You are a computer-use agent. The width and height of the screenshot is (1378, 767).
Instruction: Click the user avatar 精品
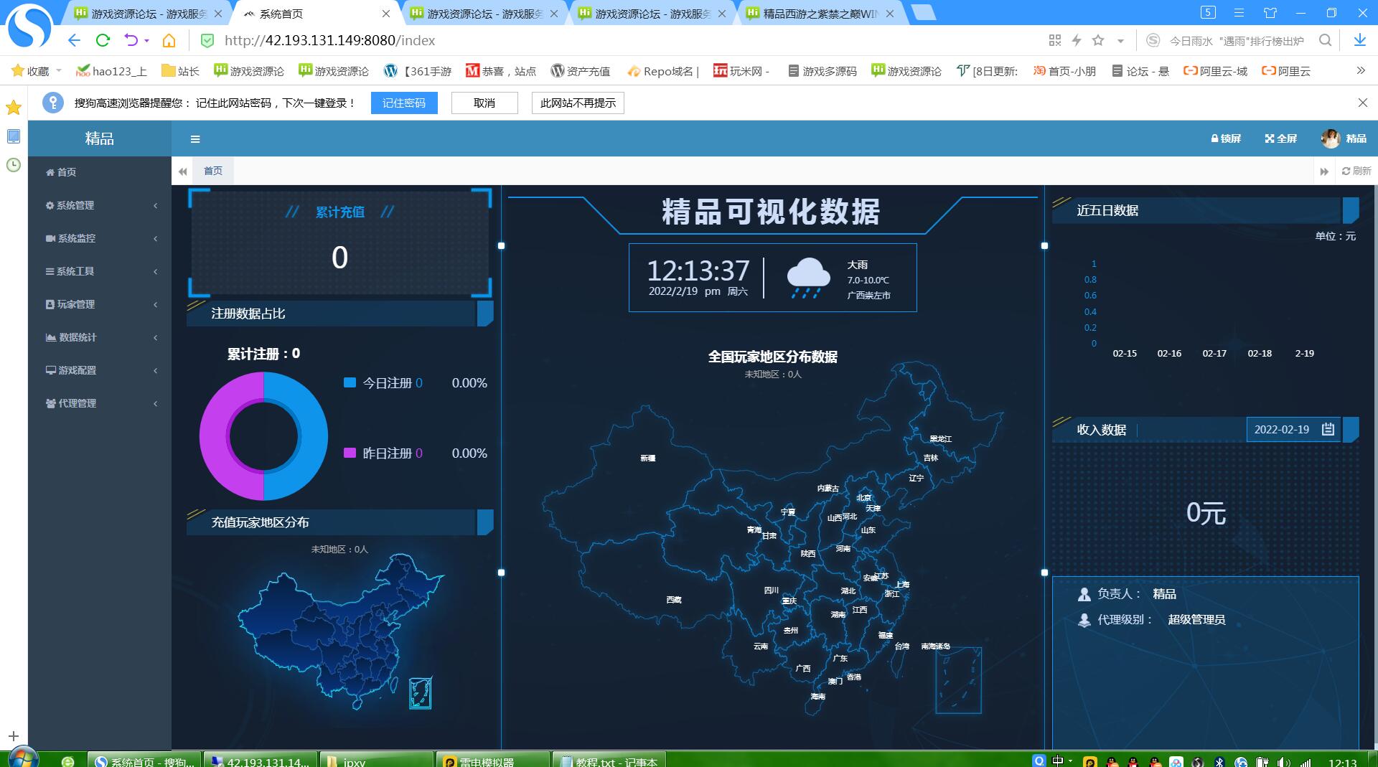1331,138
